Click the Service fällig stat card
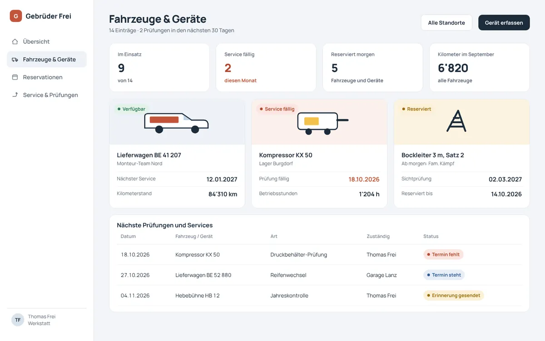Image resolution: width=545 pixels, height=341 pixels. pos(266,68)
